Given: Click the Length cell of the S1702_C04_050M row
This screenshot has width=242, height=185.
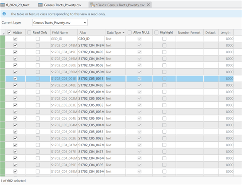Looking at the screenshot, I should (226, 72).
